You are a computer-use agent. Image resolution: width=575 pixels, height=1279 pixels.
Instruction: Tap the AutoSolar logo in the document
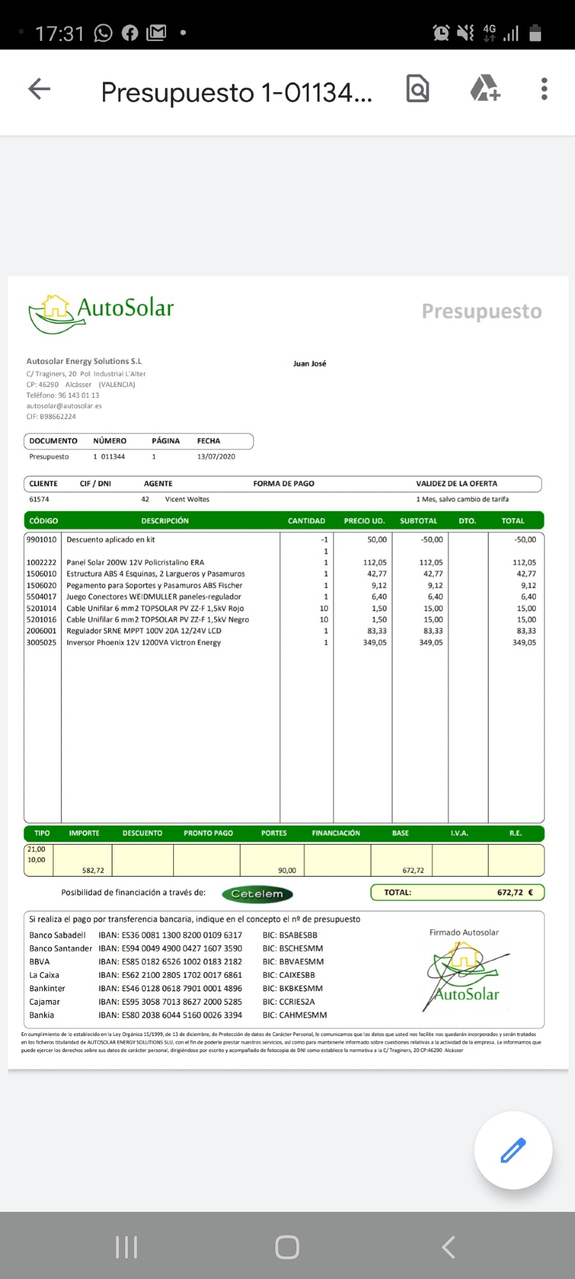(101, 313)
